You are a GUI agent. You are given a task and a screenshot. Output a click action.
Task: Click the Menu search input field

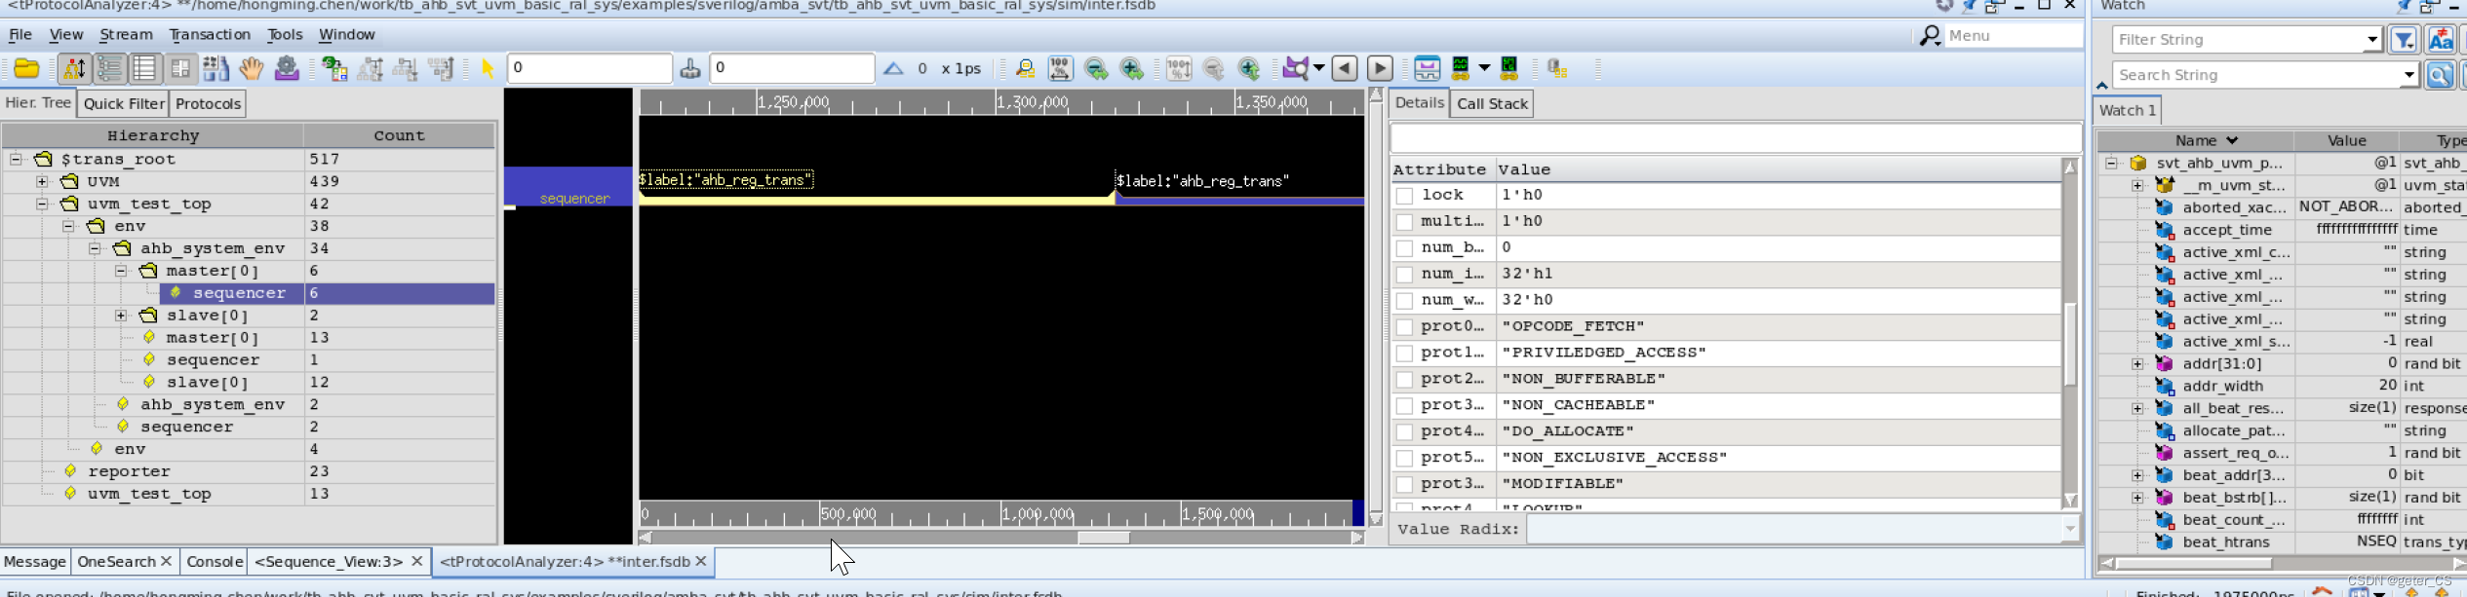pyautogui.click(x=2013, y=36)
